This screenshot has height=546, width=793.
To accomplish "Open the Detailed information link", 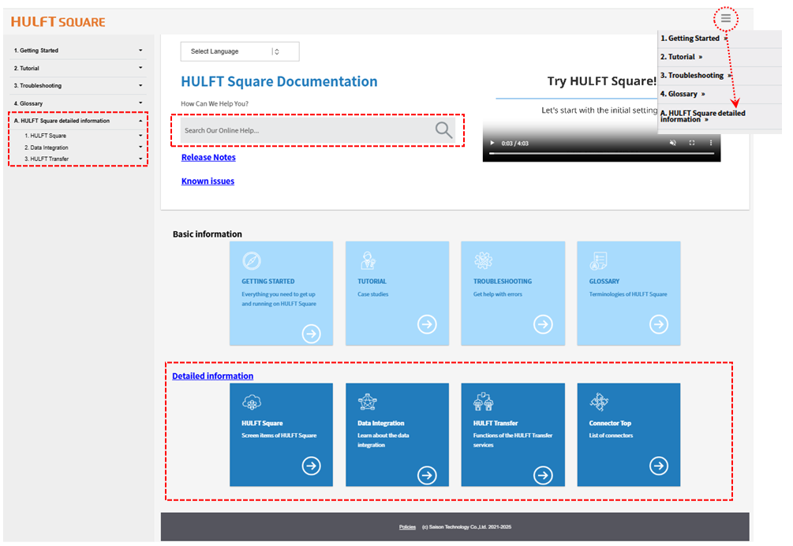I will click(x=213, y=376).
